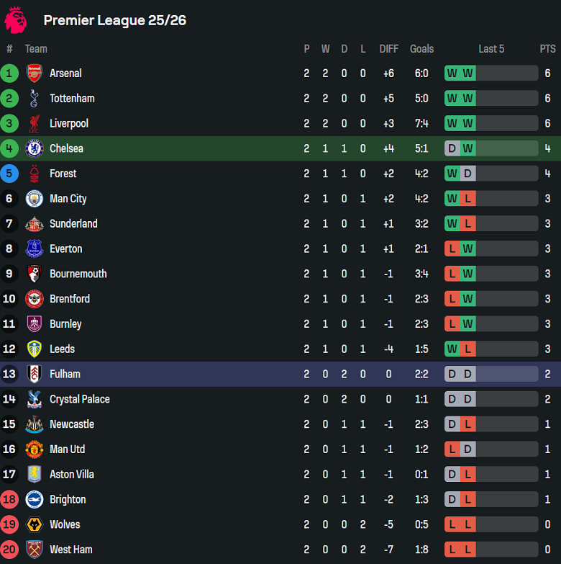Sort by the DIFF column header
The image size is (561, 564).
pyautogui.click(x=388, y=49)
